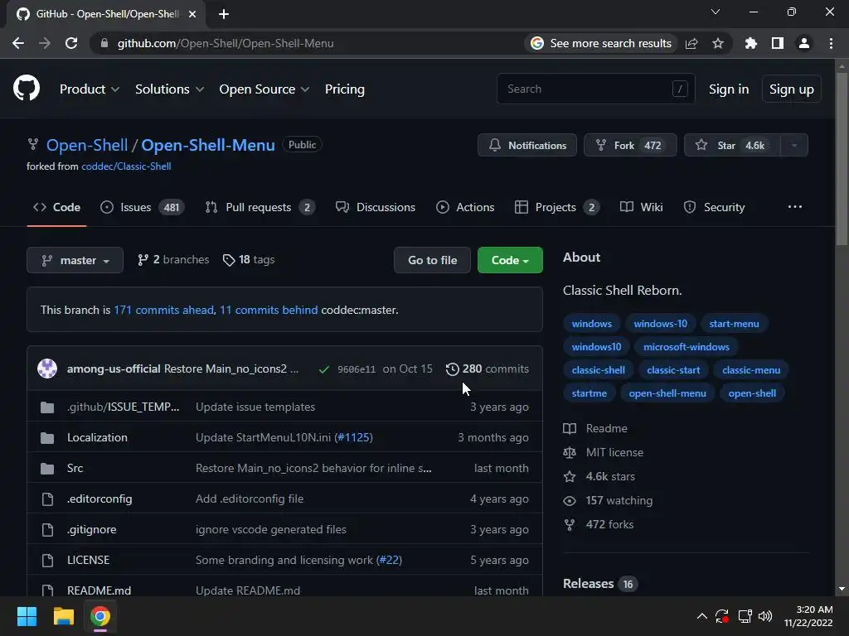Fork the repository with Fork button

630,145
